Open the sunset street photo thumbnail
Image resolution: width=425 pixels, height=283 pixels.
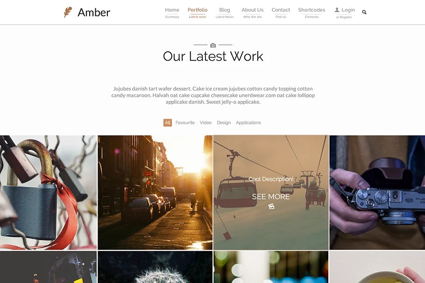pyautogui.click(x=155, y=193)
